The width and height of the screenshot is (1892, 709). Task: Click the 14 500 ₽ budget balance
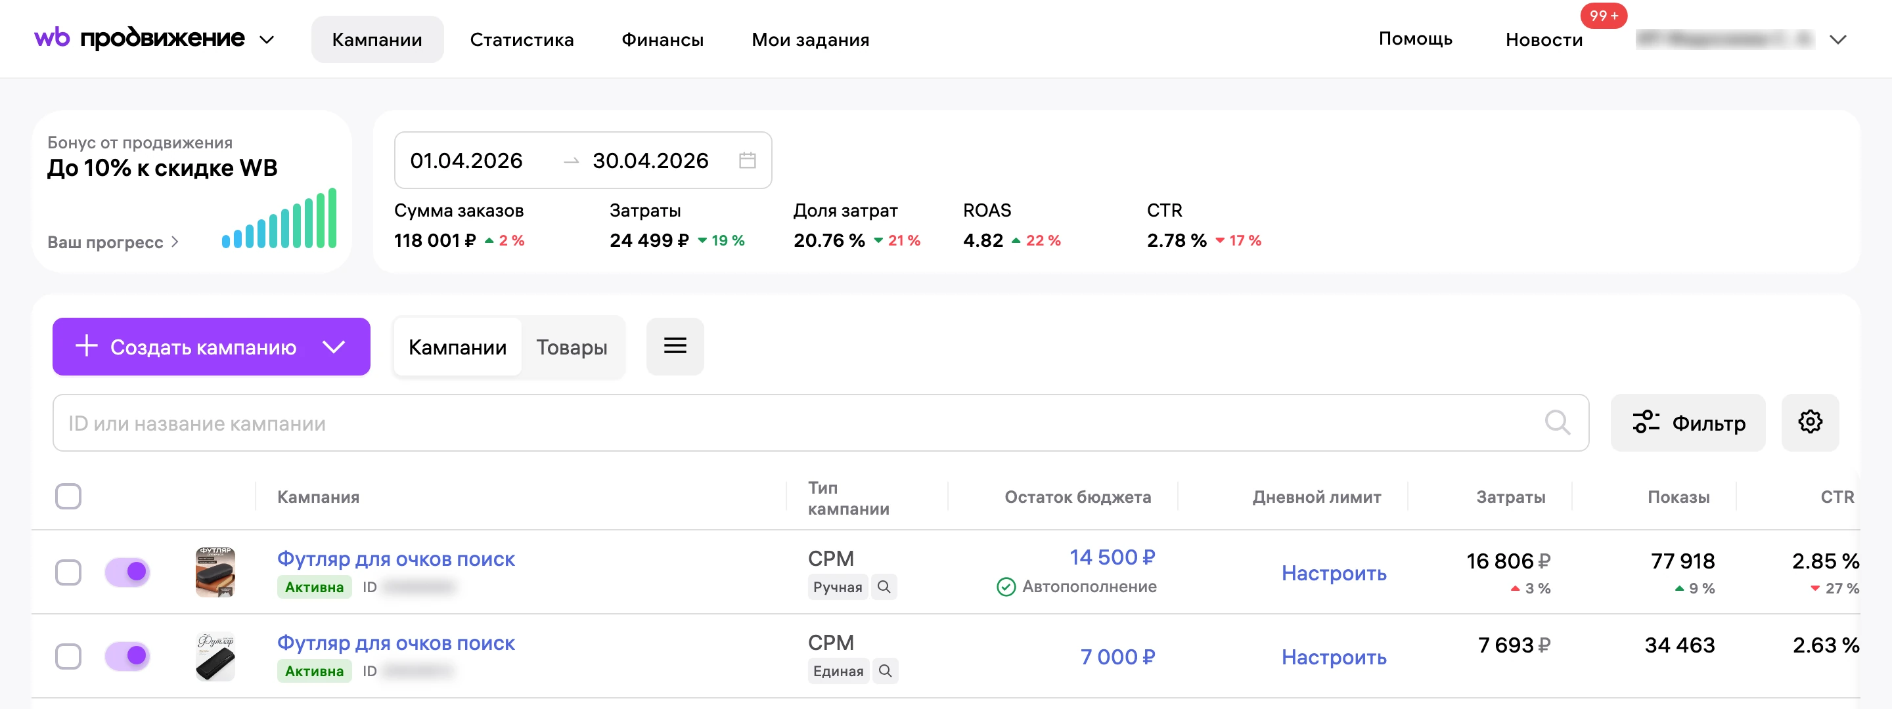pyautogui.click(x=1112, y=557)
